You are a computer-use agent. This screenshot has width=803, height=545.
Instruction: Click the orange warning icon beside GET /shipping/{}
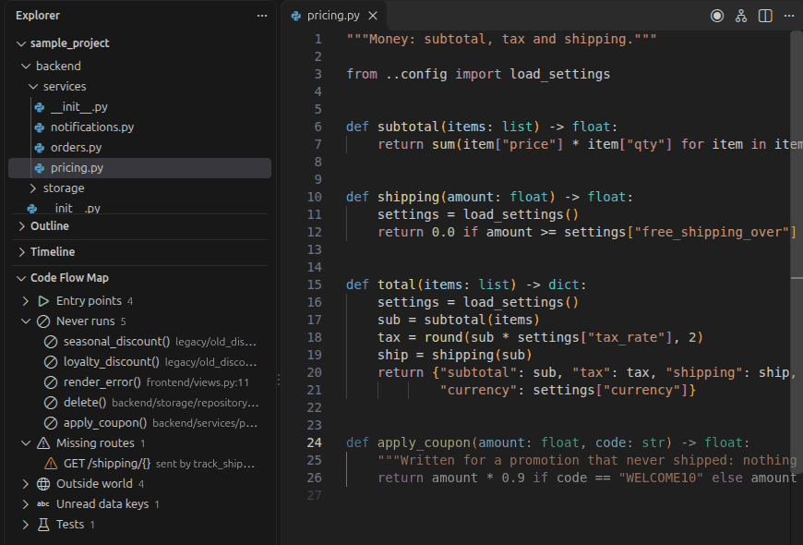click(51, 464)
